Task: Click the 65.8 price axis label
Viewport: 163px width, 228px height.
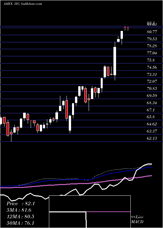Action: 151,117
